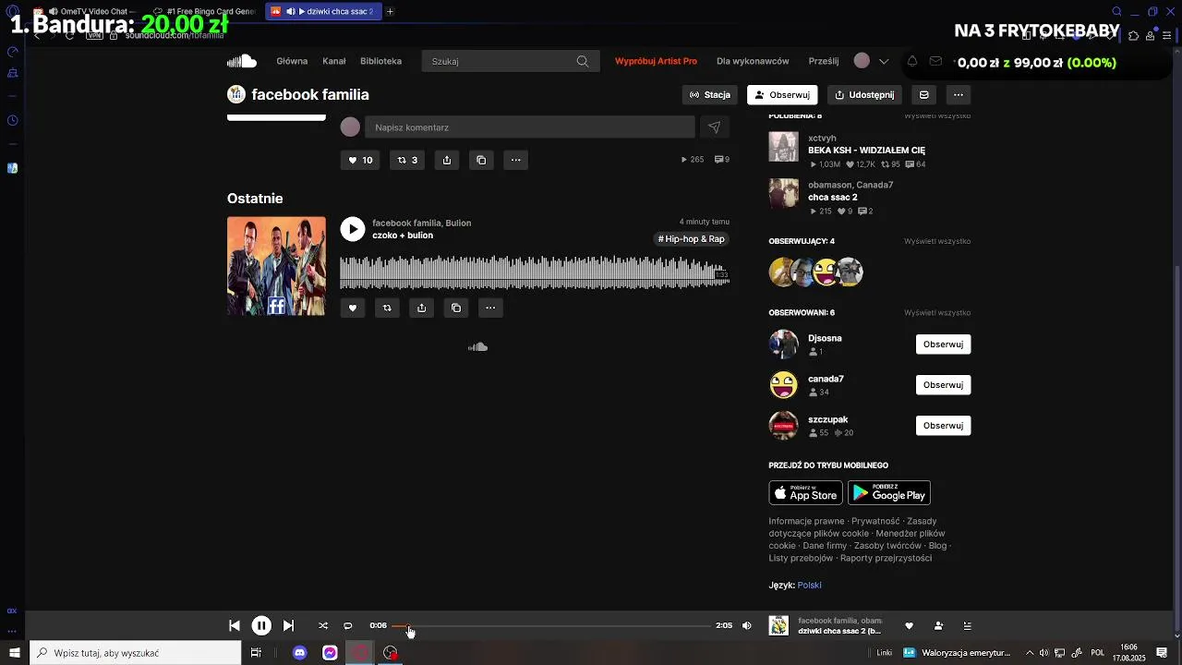Show hidden system tray icons chevron
Viewport: 1182px width, 665px height.
1030,653
